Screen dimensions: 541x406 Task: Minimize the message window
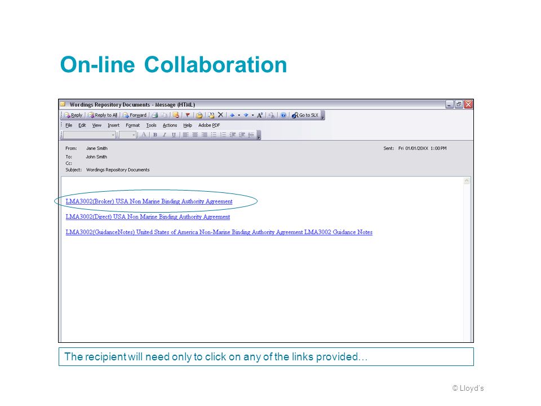pos(449,104)
